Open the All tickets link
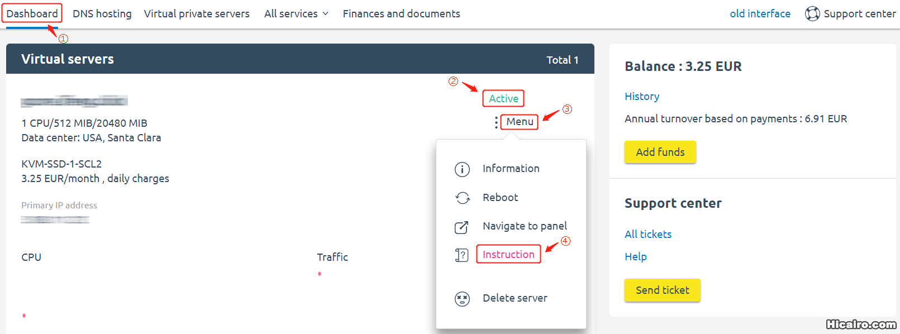Screen dimensions: 900x334 648,235
